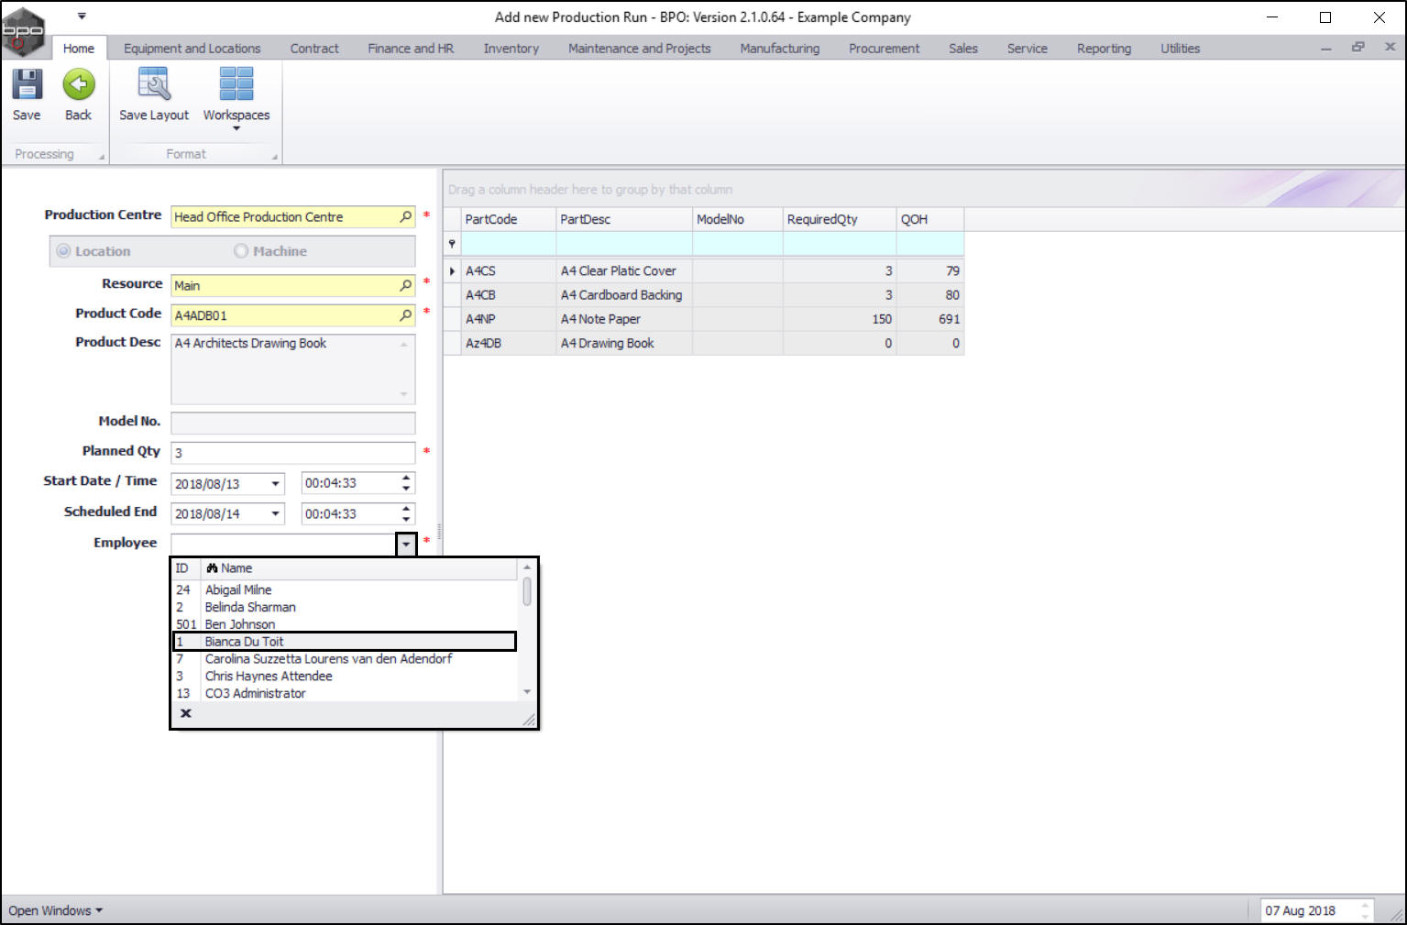Screen dimensions: 1407x925
Task: Open the Finance and HR tab
Action: 411,49
